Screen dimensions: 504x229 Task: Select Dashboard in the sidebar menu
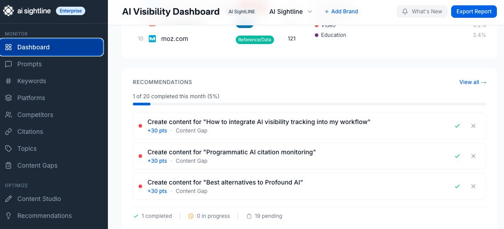(x=52, y=47)
